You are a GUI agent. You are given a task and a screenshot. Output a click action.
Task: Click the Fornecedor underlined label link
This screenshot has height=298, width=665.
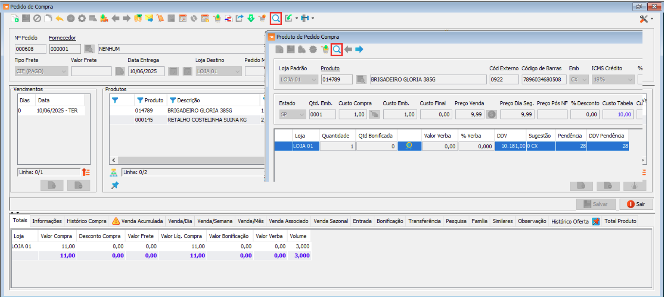[62, 38]
